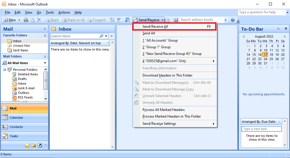
Task: Close the To-Do Bar
Action: (286, 29)
